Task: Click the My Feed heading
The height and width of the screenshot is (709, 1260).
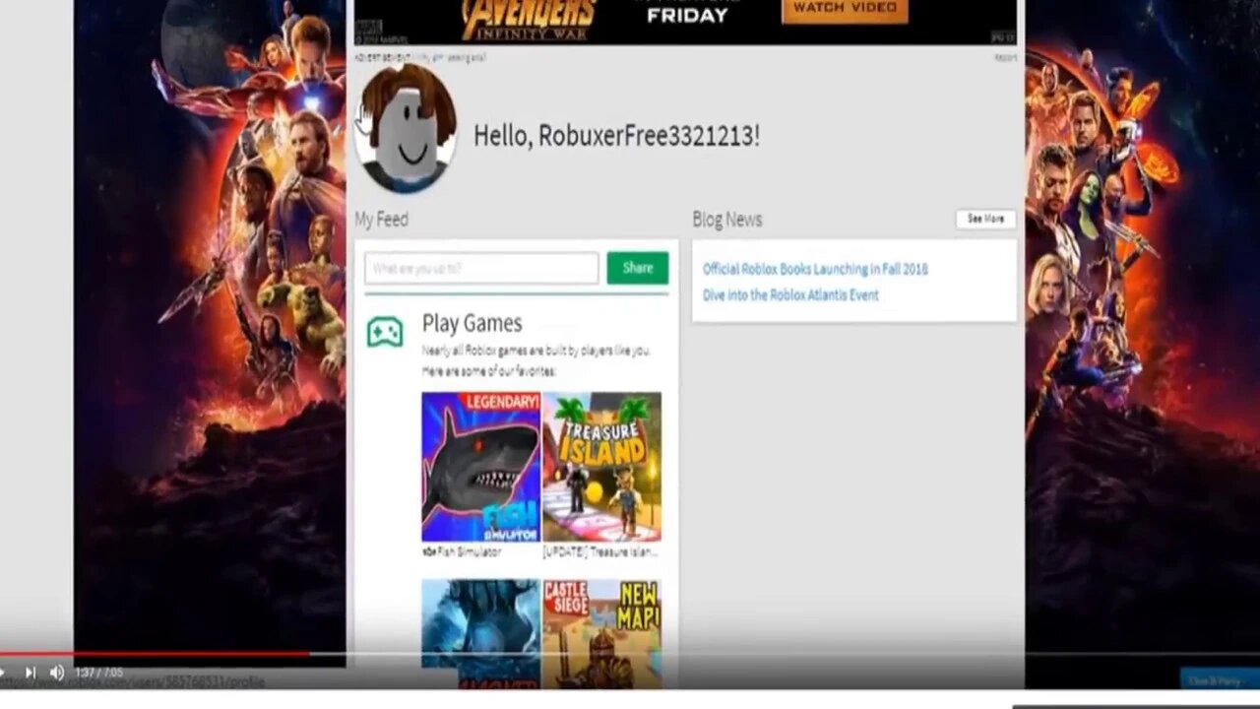Action: tap(381, 220)
